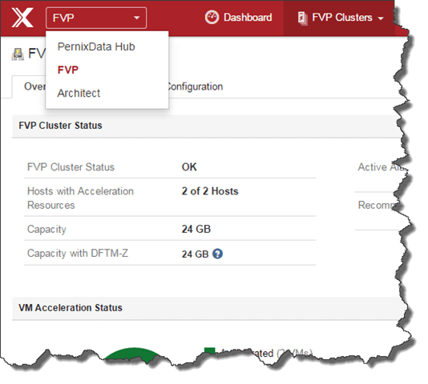Click the green Accelerated legend swatch
Image resolution: width=428 pixels, height=384 pixels.
tap(210, 350)
